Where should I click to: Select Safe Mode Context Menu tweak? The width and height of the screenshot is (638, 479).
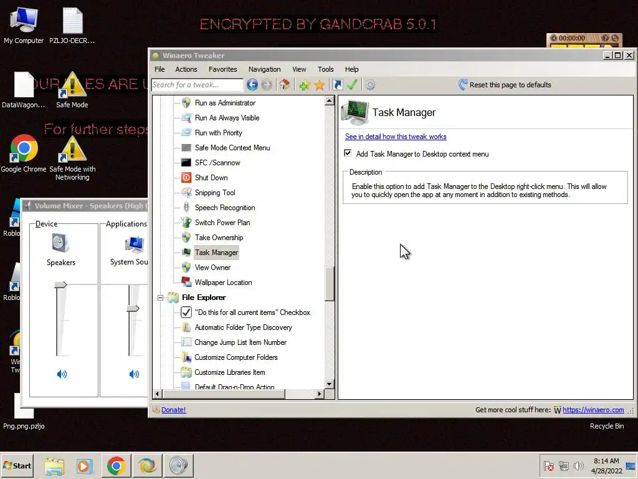click(232, 148)
